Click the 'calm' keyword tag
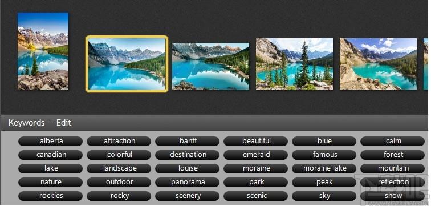Image resolution: width=431 pixels, height=206 pixels. point(392,141)
